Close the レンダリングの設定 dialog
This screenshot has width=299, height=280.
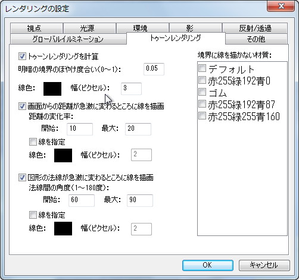(281, 6)
